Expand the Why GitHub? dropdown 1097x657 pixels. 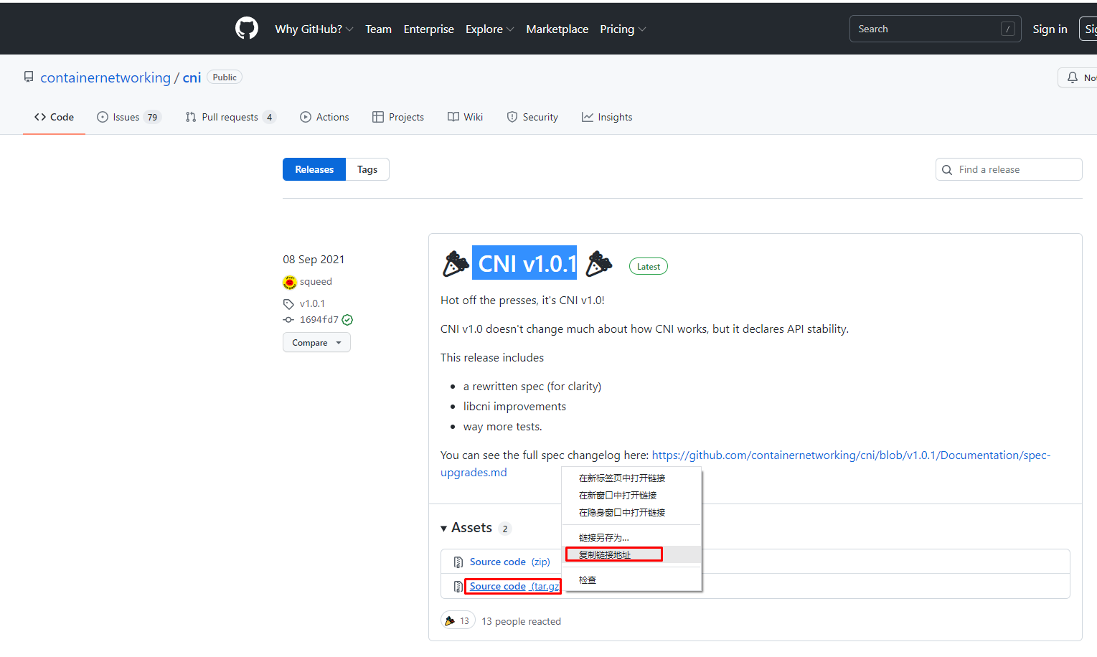point(314,29)
